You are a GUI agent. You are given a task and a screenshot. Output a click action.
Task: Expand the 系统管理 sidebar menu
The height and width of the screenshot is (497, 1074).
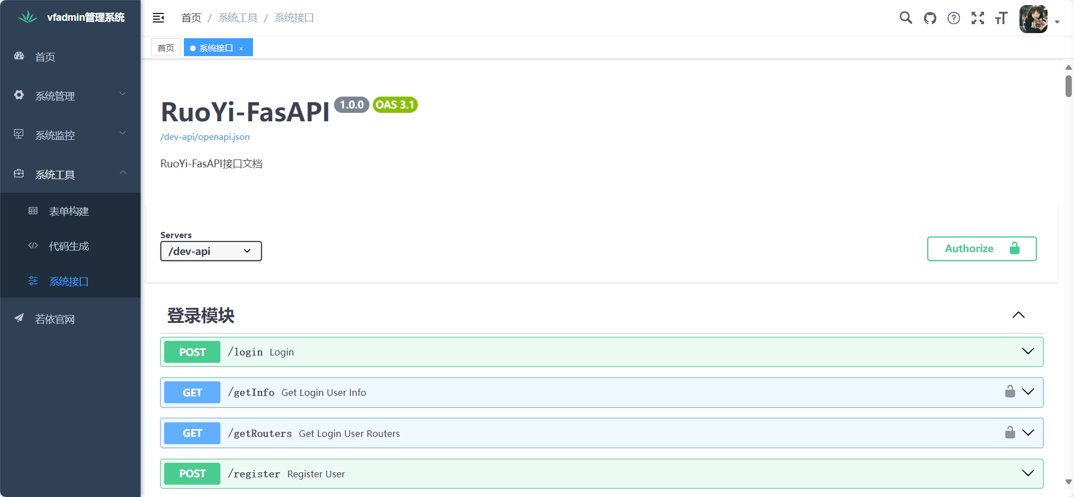70,96
